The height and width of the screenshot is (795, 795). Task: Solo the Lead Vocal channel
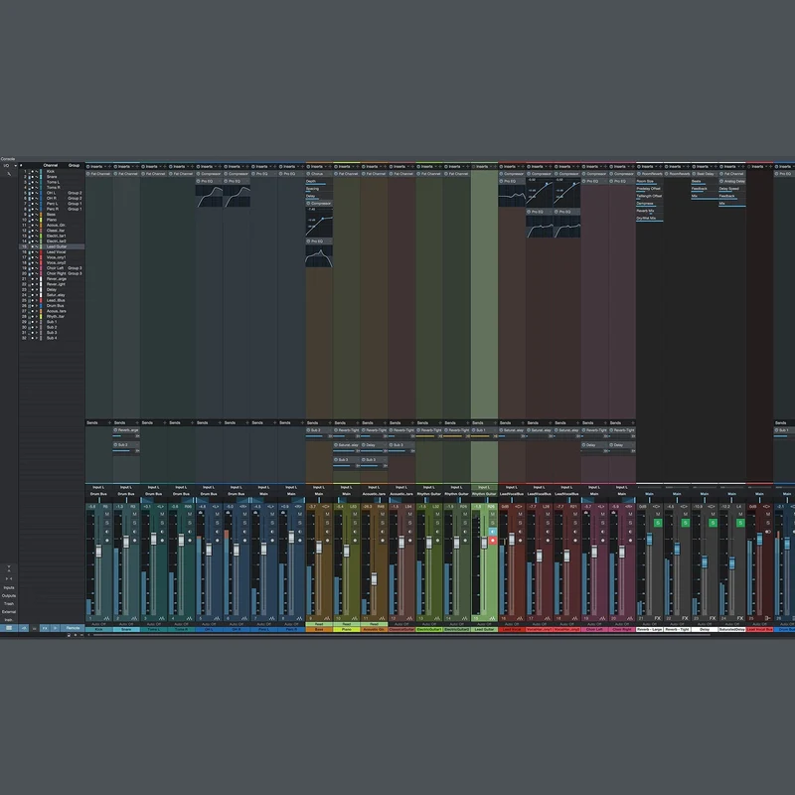(x=520, y=523)
